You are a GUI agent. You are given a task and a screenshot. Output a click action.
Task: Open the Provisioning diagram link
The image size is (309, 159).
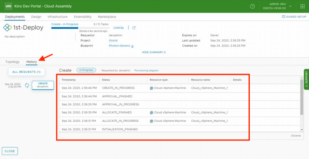pyautogui.click(x=147, y=70)
